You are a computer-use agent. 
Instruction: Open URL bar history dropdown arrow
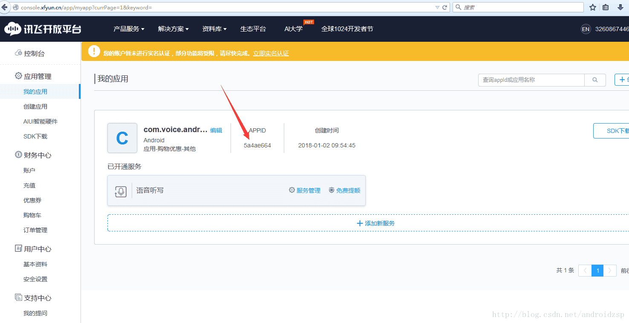click(x=437, y=8)
